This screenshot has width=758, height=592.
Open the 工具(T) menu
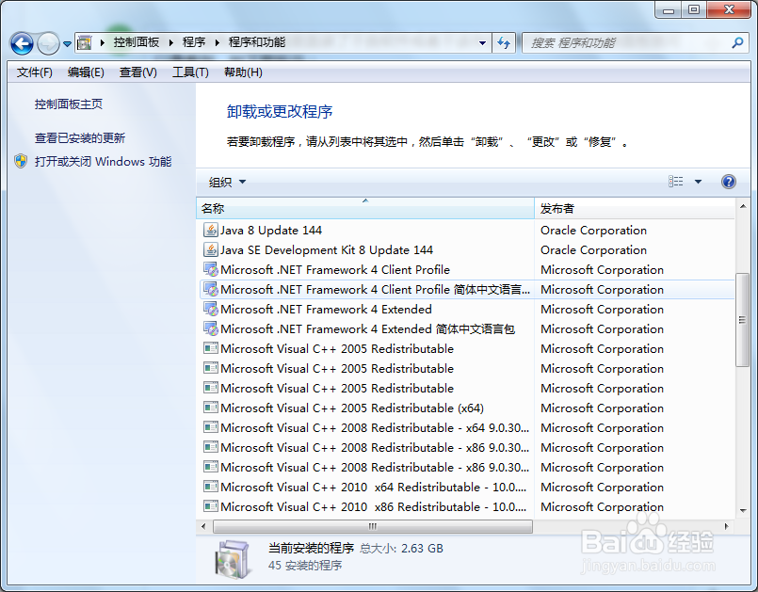pos(190,72)
